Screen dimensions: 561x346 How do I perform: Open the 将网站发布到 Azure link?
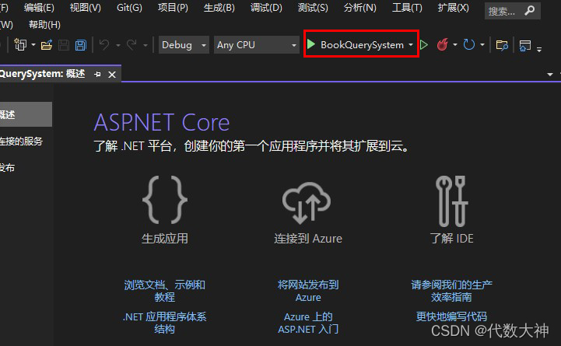pos(308,291)
